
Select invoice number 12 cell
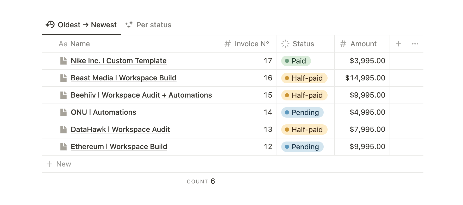coord(248,146)
